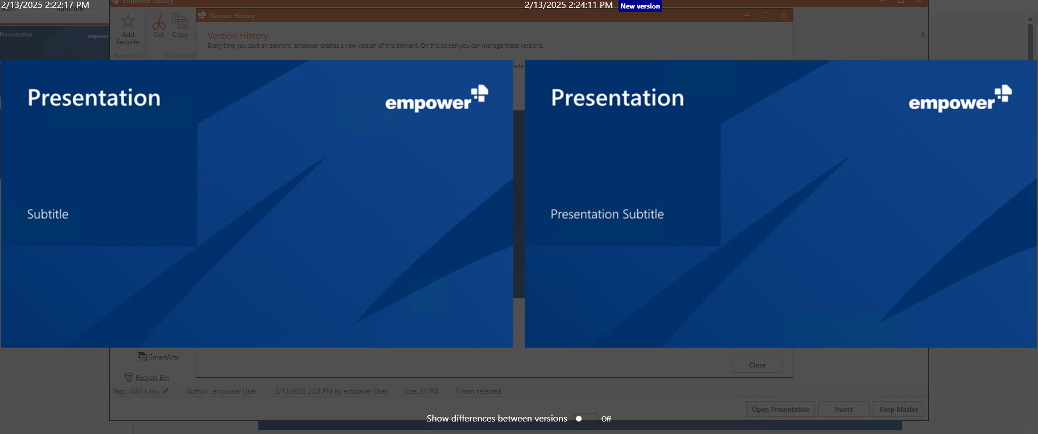
Task: Click the Insert button
Action: pyautogui.click(x=844, y=410)
